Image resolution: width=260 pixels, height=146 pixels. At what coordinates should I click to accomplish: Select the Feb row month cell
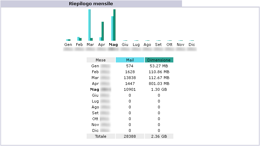(x=101, y=72)
